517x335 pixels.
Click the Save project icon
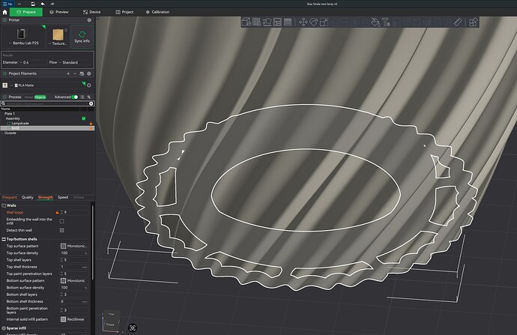coord(33,4)
